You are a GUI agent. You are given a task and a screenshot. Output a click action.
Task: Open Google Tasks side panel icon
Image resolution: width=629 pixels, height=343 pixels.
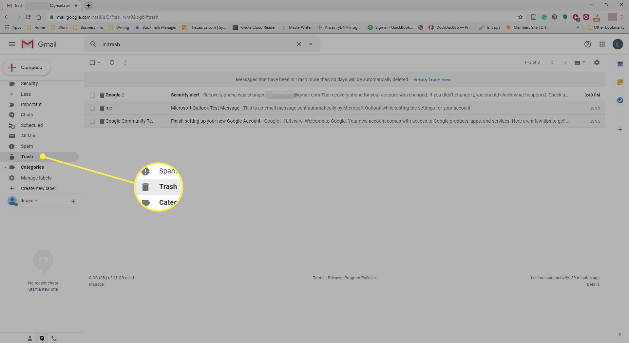[620, 100]
